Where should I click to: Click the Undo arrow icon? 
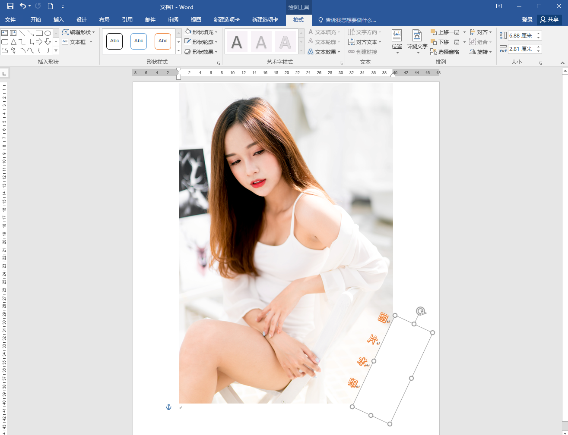pos(23,6)
